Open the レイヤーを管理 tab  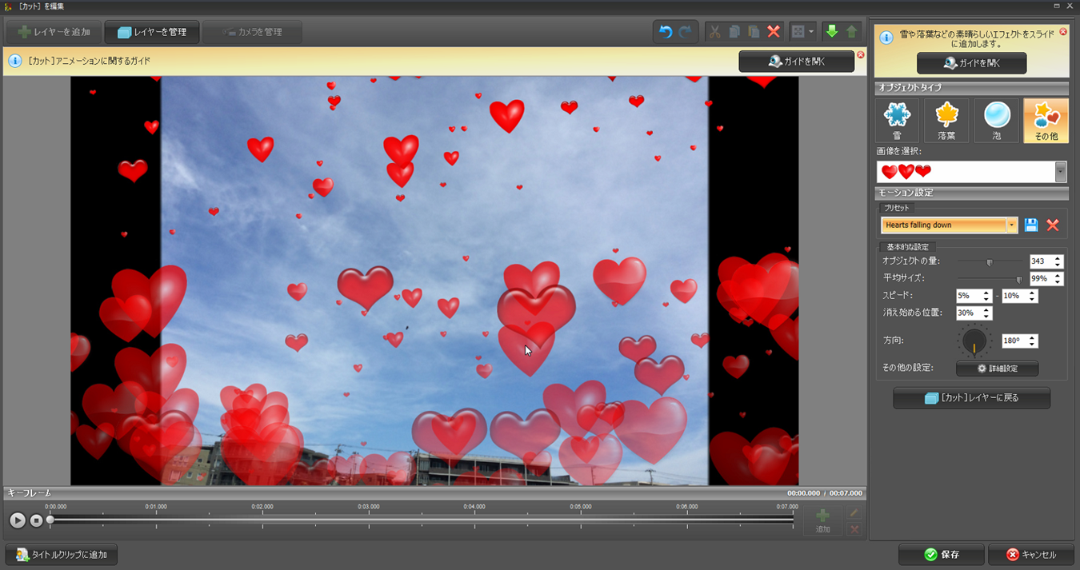(x=152, y=32)
